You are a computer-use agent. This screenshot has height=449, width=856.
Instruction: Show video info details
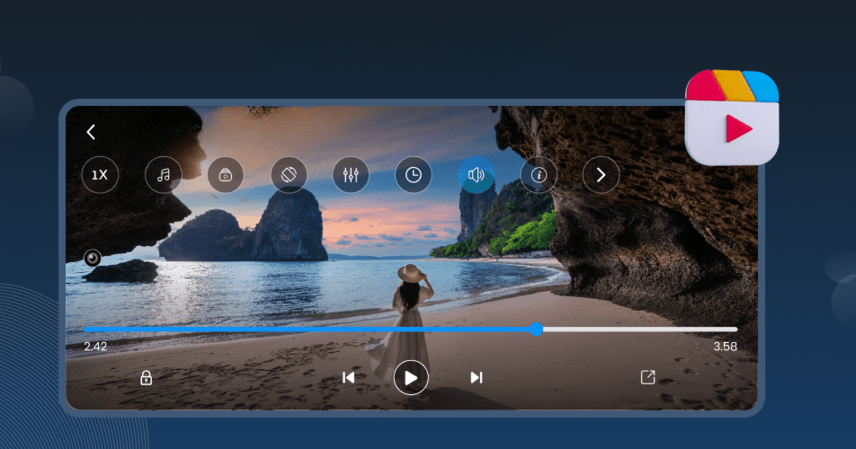(538, 175)
